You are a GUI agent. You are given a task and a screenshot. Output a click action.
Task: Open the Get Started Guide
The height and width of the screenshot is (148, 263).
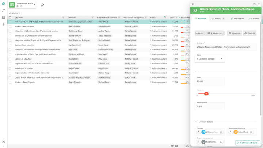tap(248, 143)
